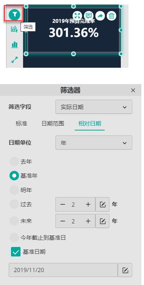The width and height of the screenshot is (144, 285).
Task: Switch to the 日期范围 tab
Action: tap(53, 124)
